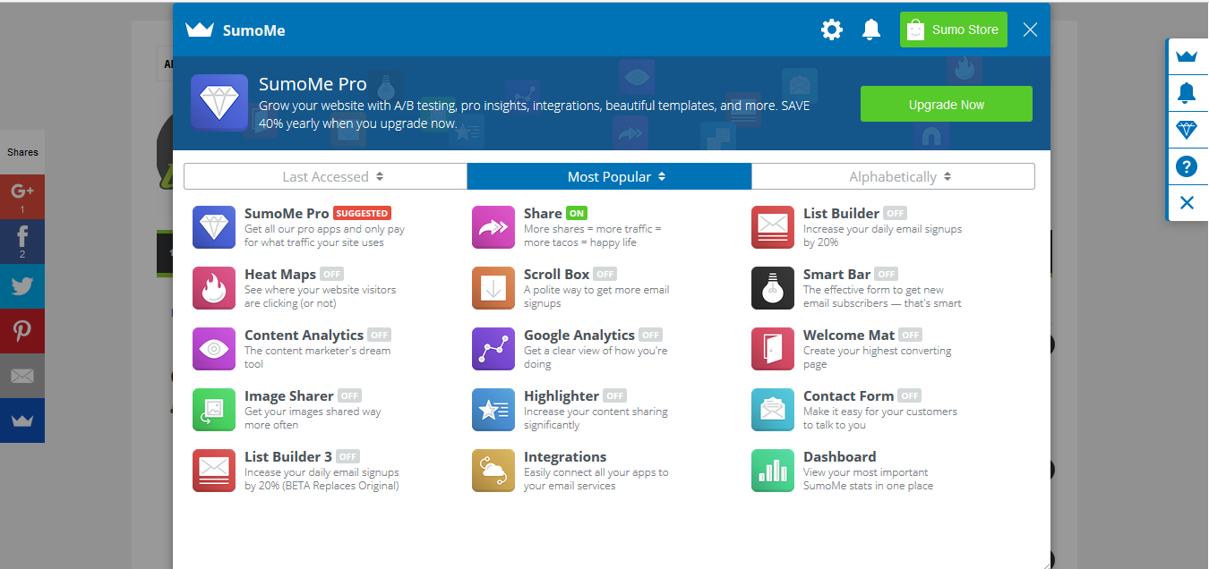Share via the Twitter sidebar button
Screen dimensions: 1209x569
22,286
